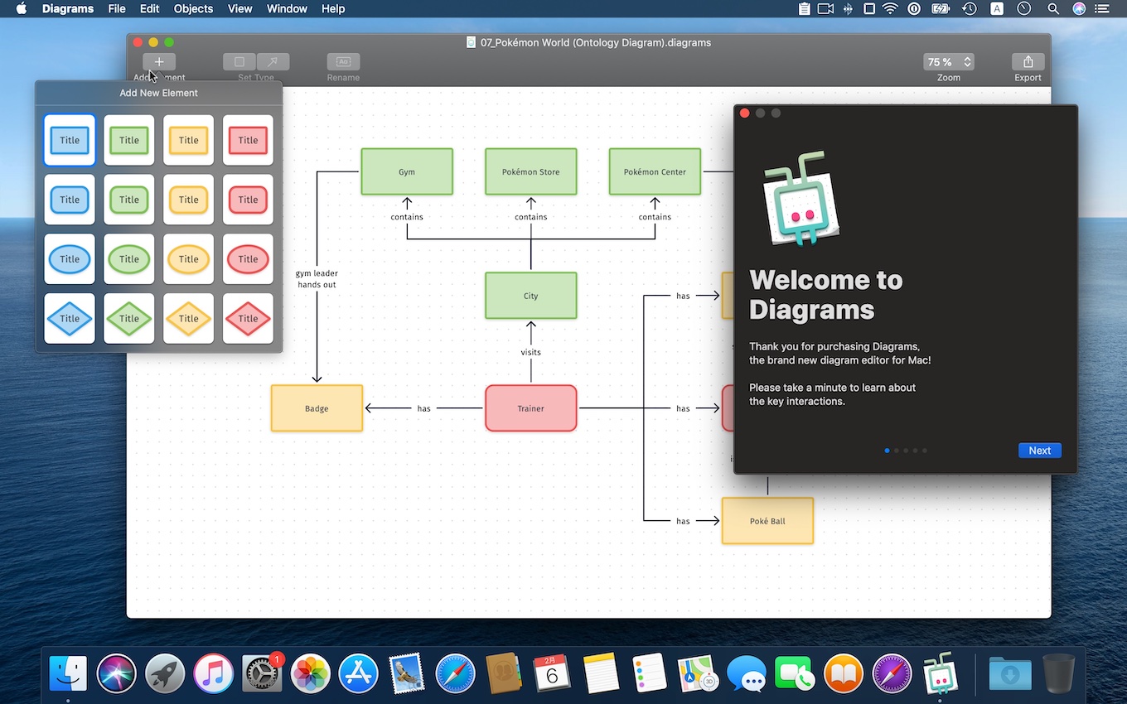Viewport: 1127px width, 704px height.
Task: Open the Objects menu
Action: point(194,8)
